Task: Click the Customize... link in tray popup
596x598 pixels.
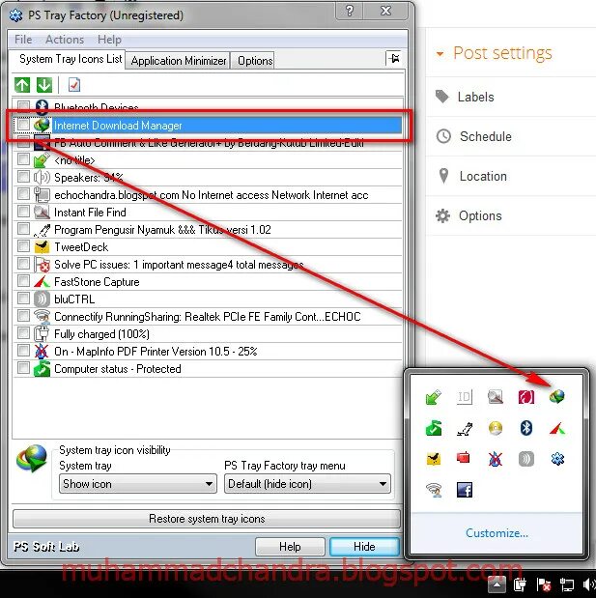Action: (497, 532)
